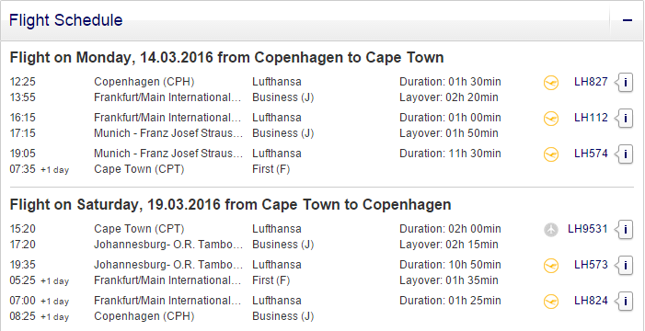The height and width of the screenshot is (331, 645).
Task: Open info icon for flight LH573
Action: [625, 265]
